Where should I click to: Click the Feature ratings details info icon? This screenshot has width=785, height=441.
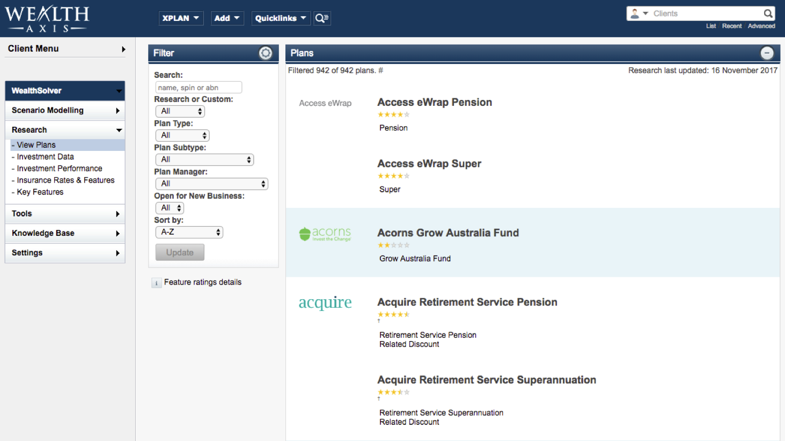[157, 283]
